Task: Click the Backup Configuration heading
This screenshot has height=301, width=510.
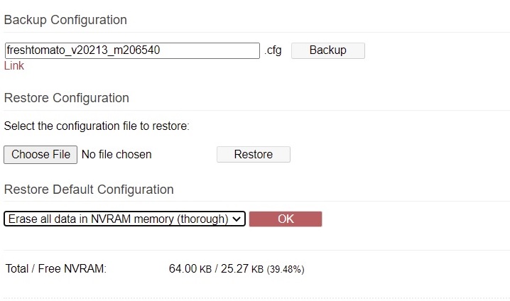Action: (x=65, y=20)
